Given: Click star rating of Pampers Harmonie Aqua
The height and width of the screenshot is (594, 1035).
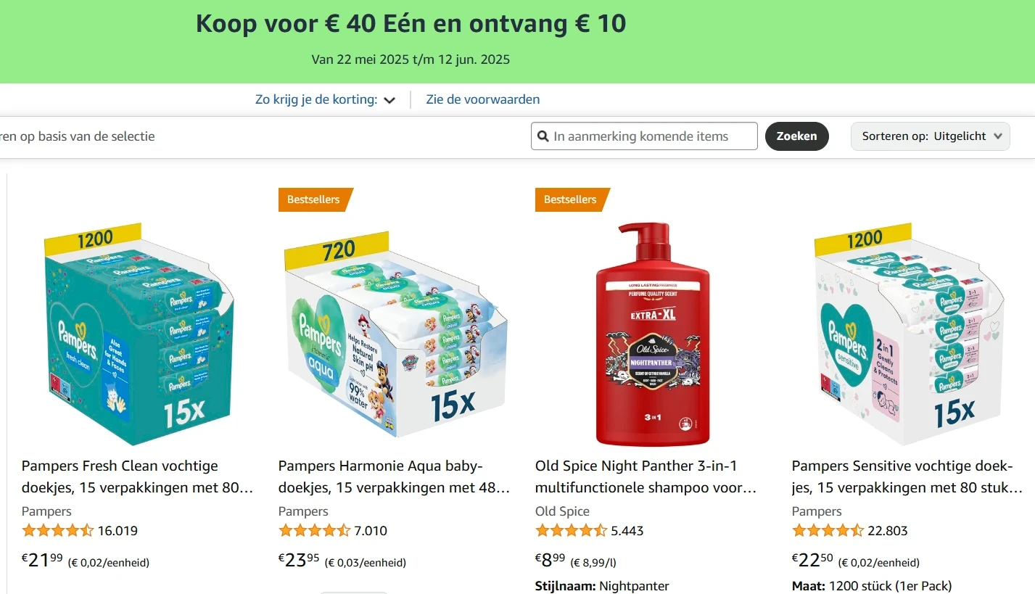Looking at the screenshot, I should [x=314, y=531].
